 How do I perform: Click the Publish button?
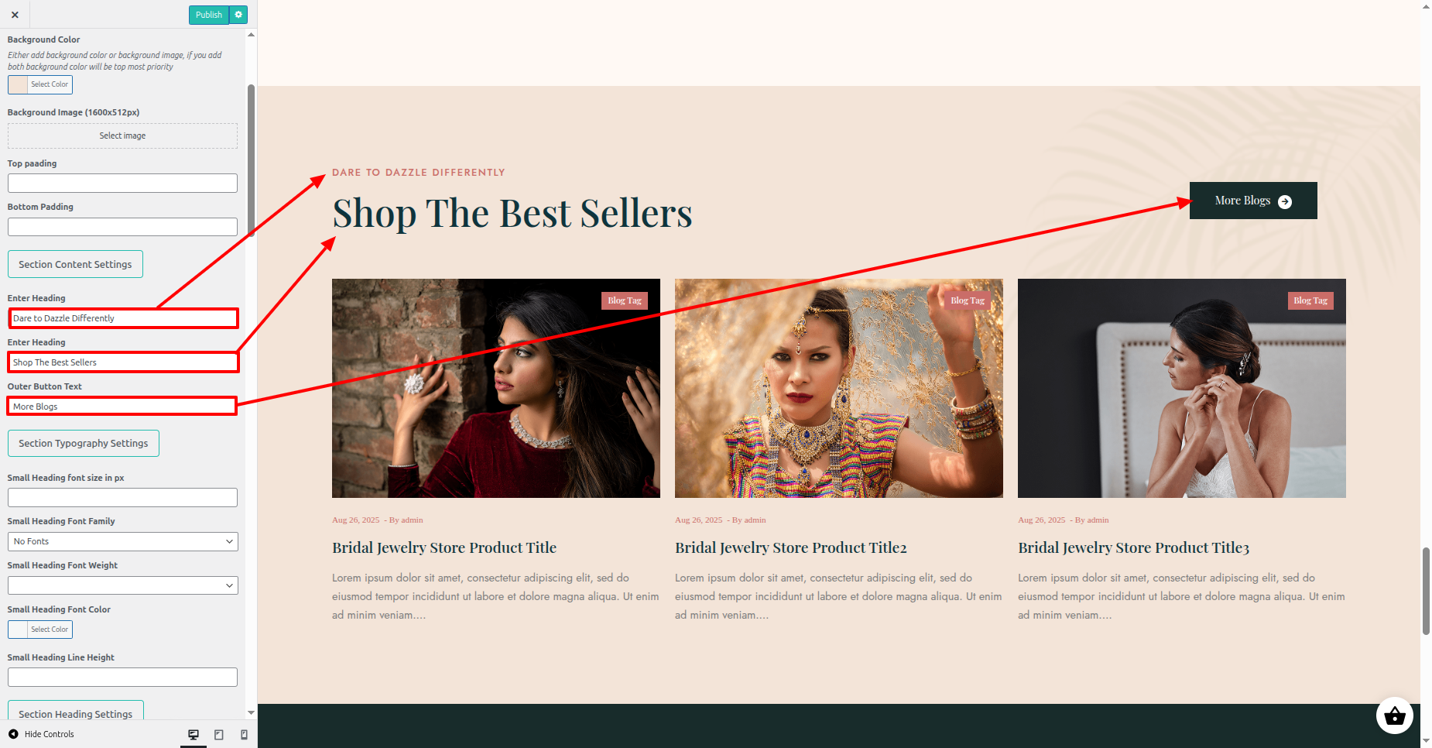click(209, 15)
